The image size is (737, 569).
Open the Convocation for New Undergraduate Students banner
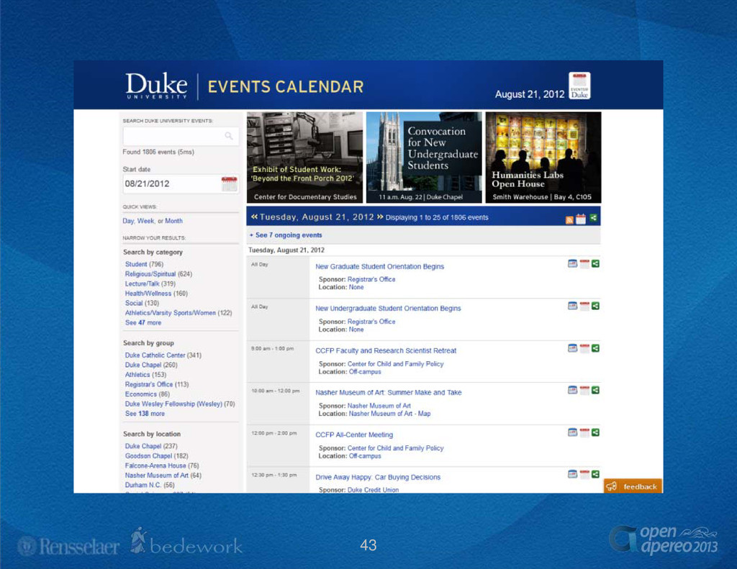coord(424,158)
